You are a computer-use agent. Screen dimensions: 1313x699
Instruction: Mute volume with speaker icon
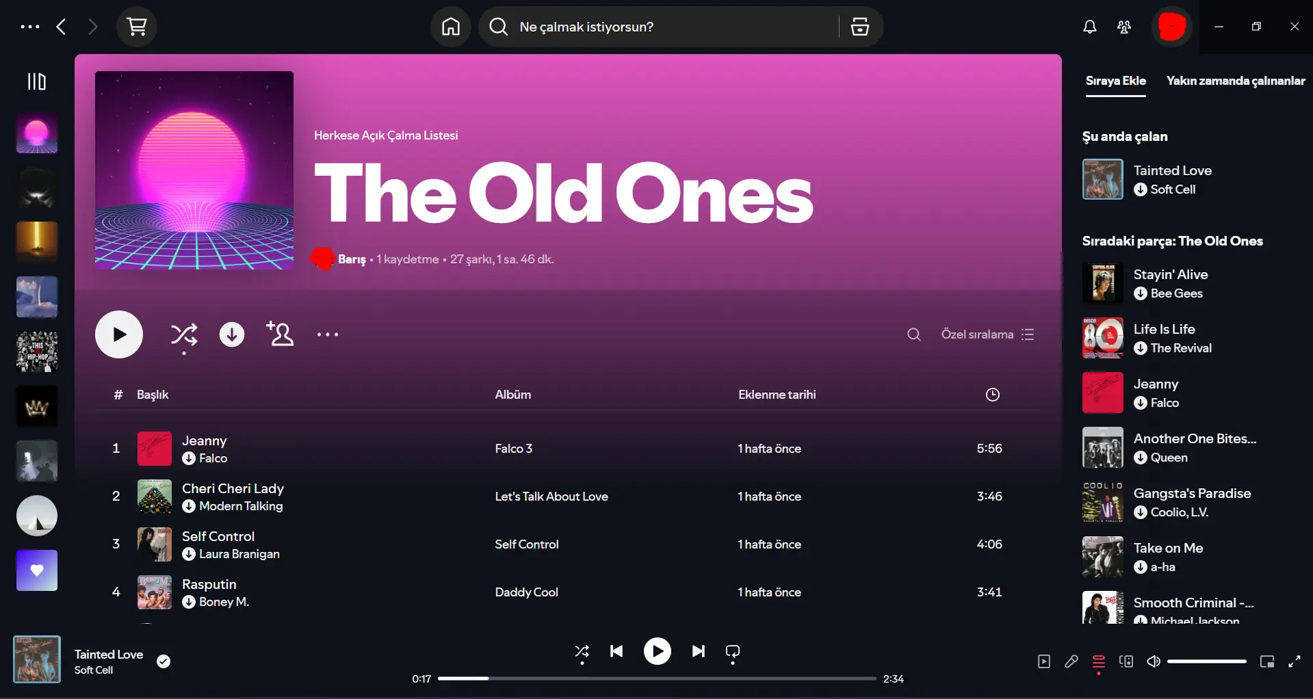coord(1154,661)
